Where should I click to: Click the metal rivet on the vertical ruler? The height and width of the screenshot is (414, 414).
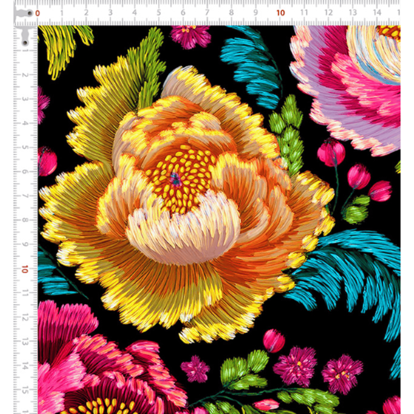[x=26, y=41]
